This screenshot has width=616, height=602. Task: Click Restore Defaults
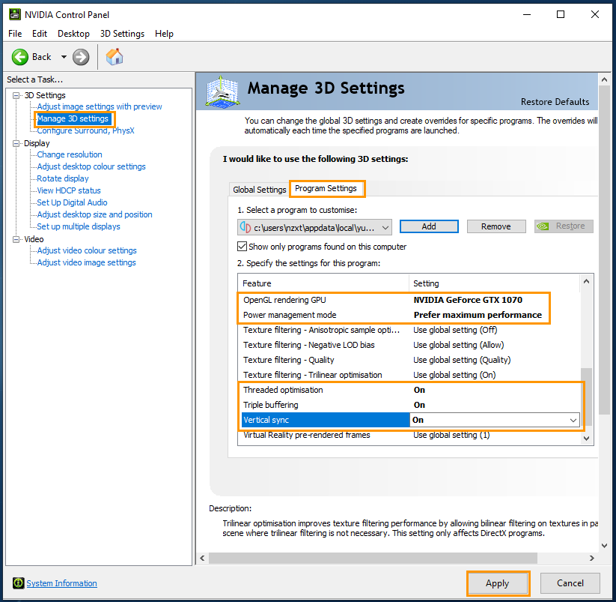point(555,102)
